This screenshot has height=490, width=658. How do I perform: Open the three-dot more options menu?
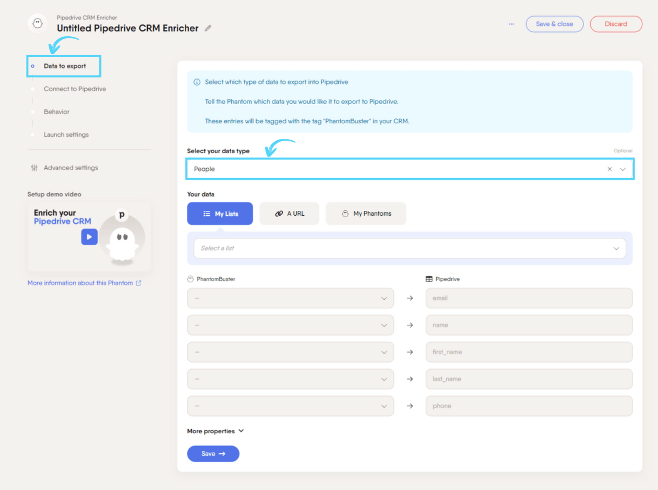click(x=511, y=24)
